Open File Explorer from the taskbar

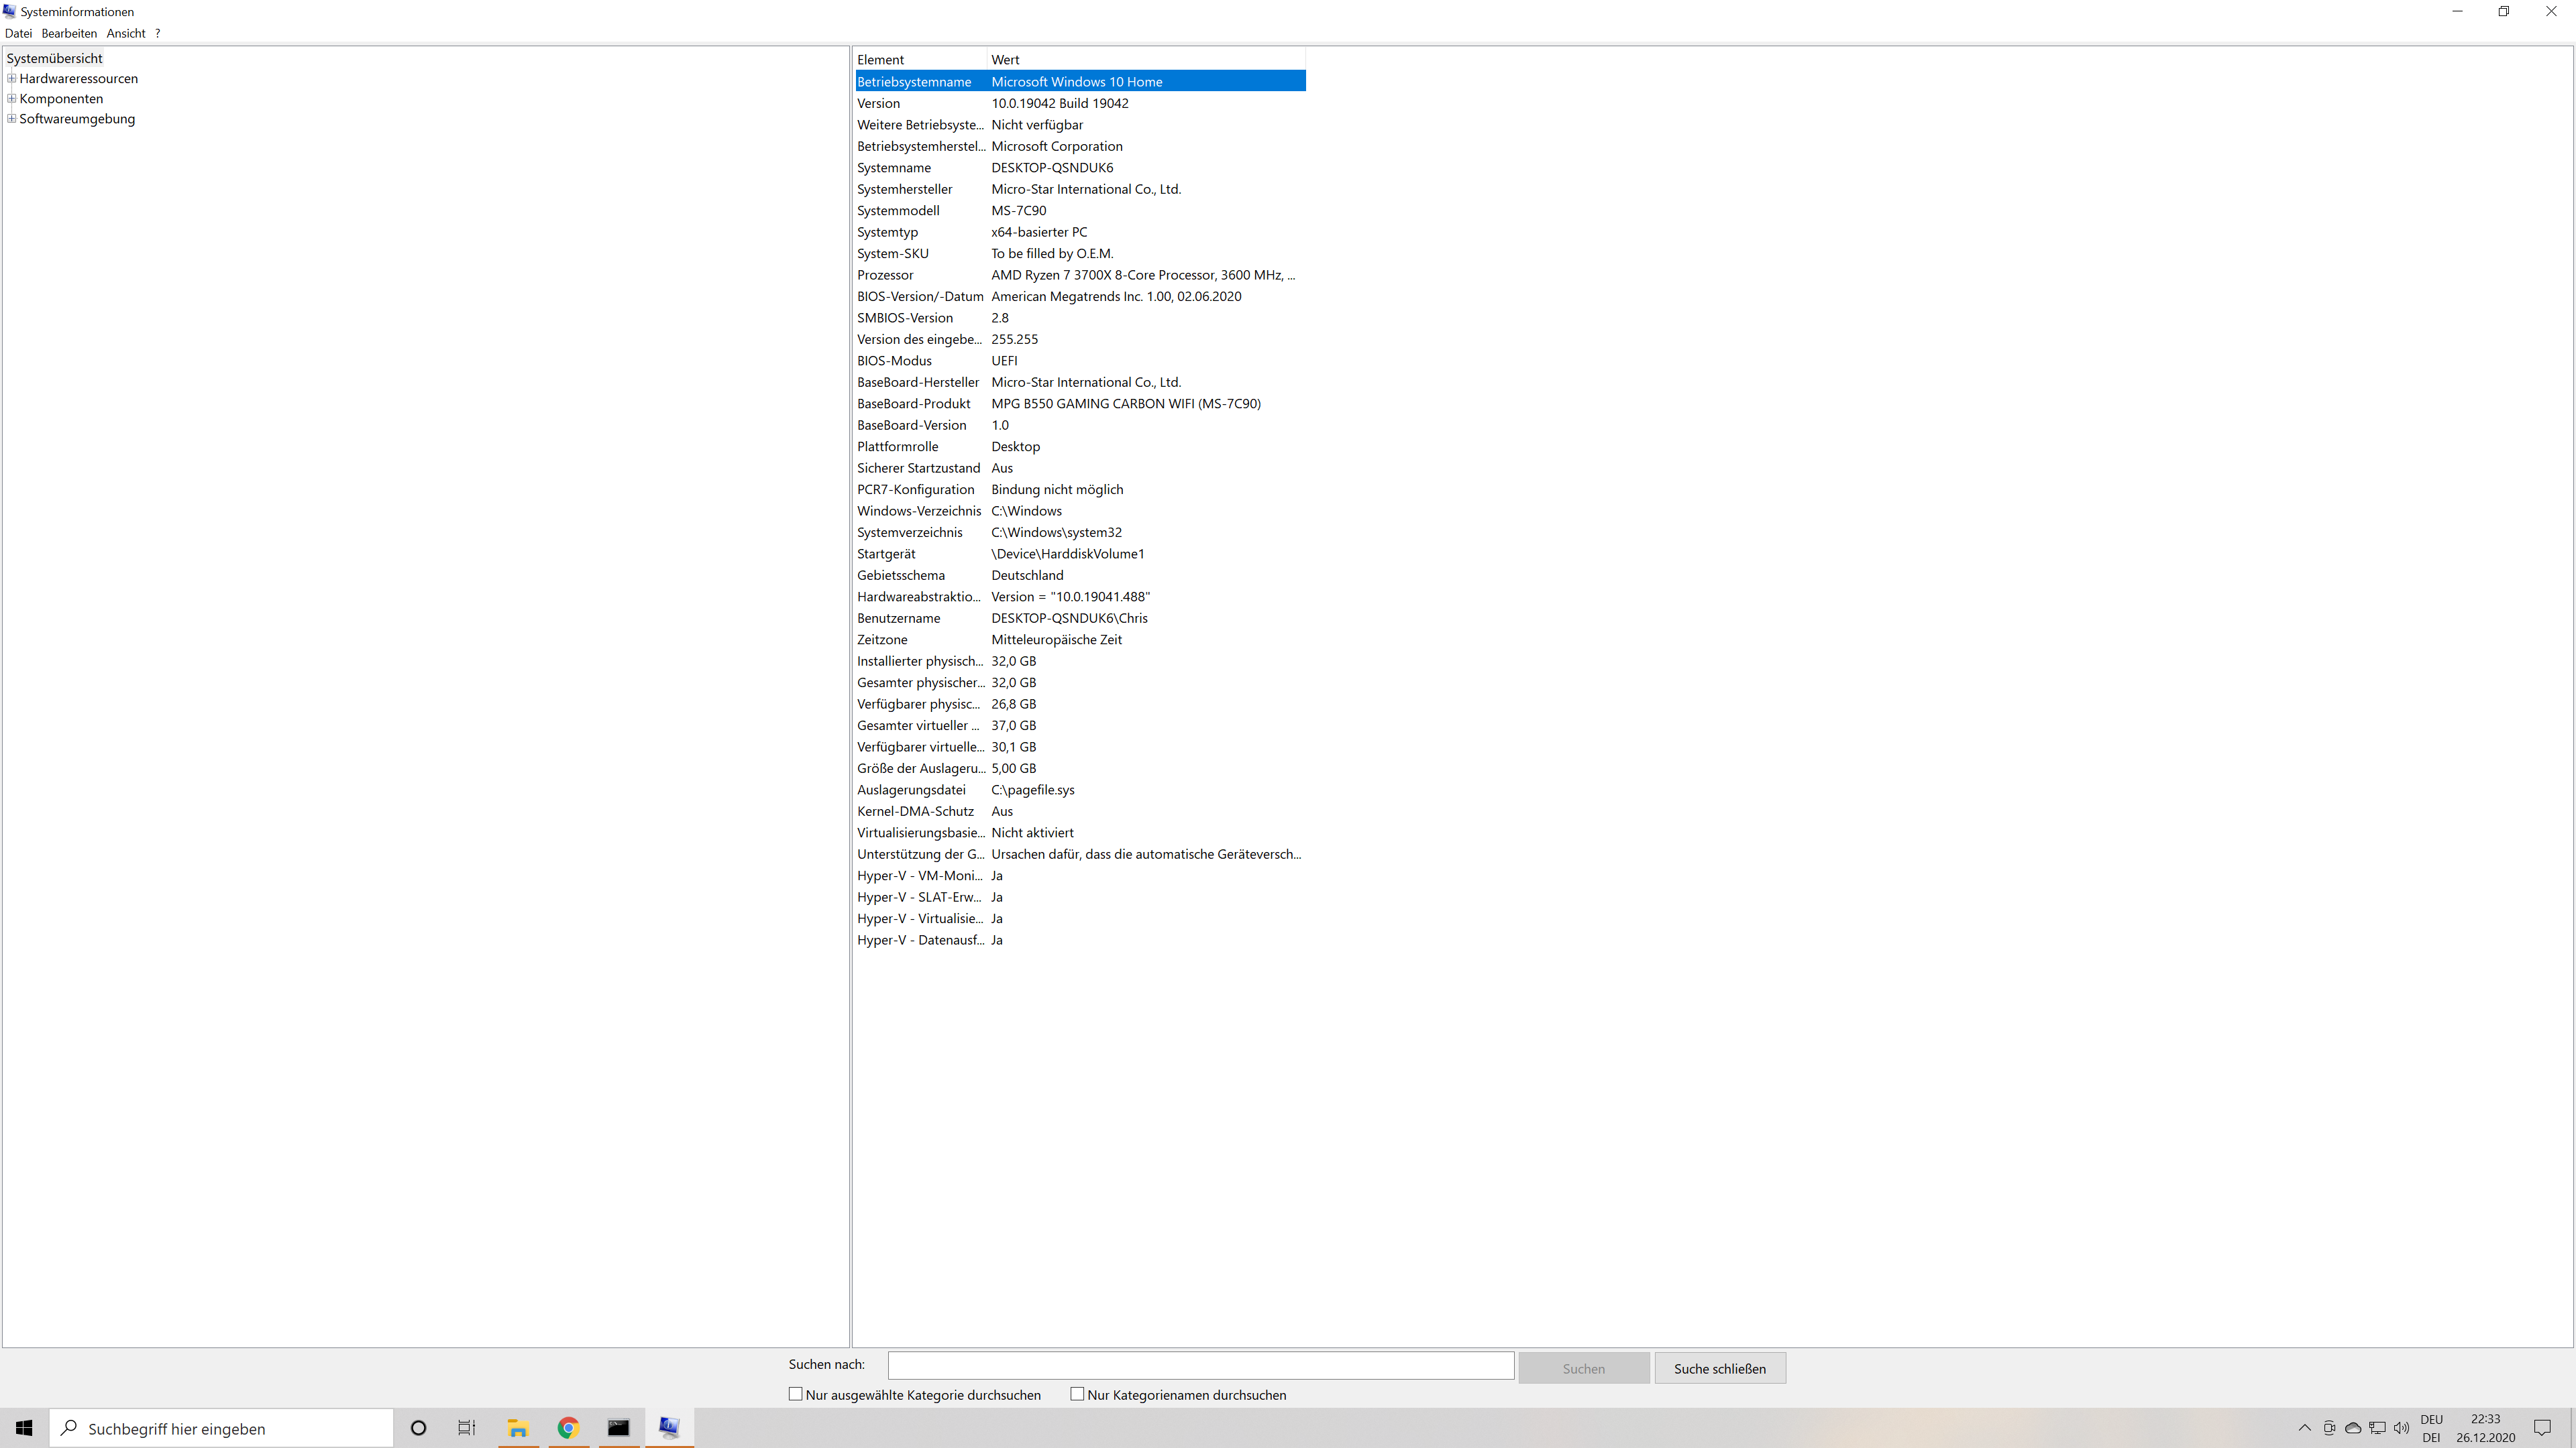click(x=518, y=1428)
